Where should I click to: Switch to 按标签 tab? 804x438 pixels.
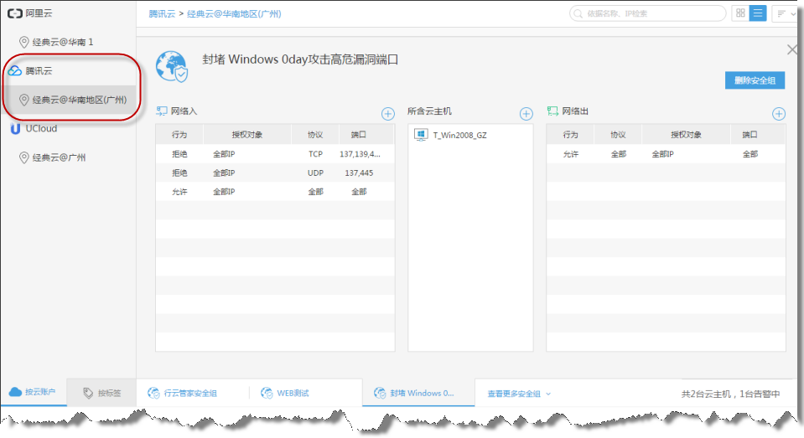[x=101, y=393]
